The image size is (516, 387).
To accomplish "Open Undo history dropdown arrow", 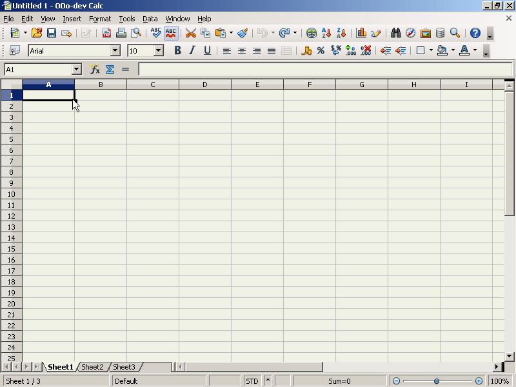I will click(x=273, y=33).
